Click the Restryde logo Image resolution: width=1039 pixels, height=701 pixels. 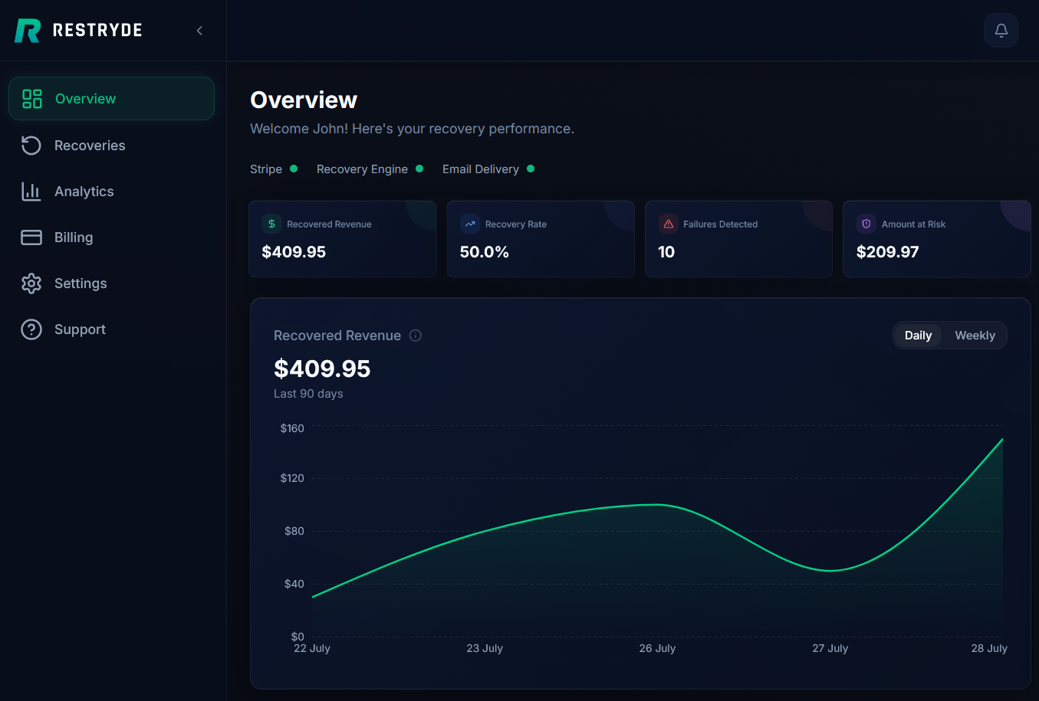tap(78, 31)
